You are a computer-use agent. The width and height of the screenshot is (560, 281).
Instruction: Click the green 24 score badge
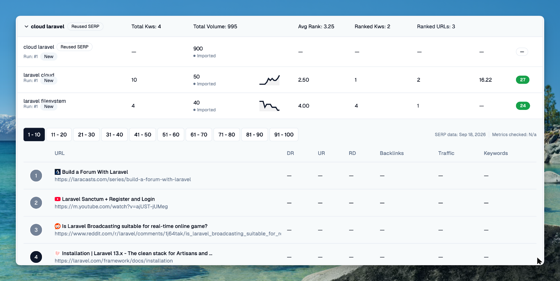523,106
